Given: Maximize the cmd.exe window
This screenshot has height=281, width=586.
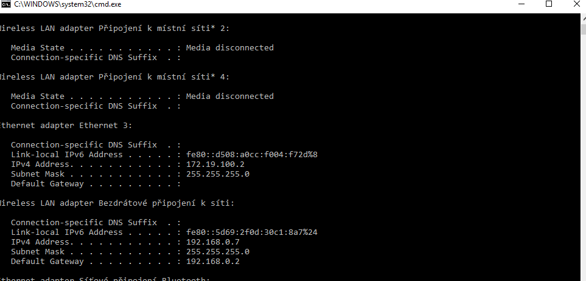Looking at the screenshot, I should 548,4.
